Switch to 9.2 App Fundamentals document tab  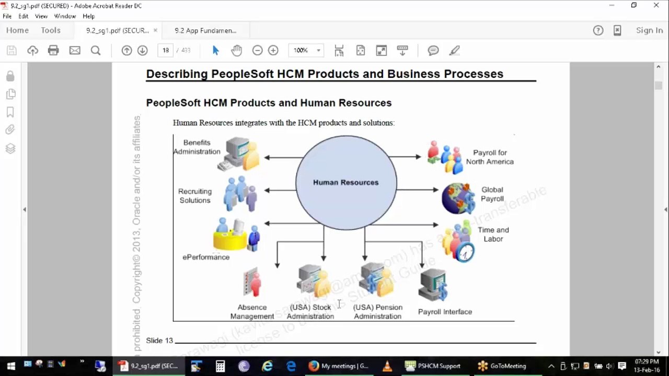pos(205,30)
